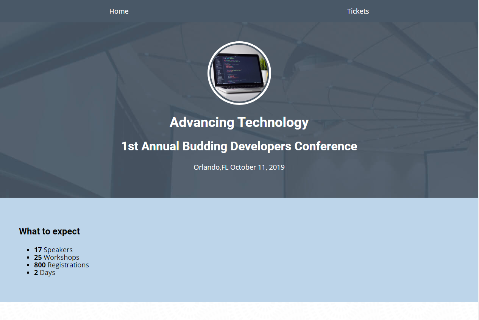This screenshot has height=320, width=479.
Task: Select the word Registrations in the list
Action: coord(68,265)
